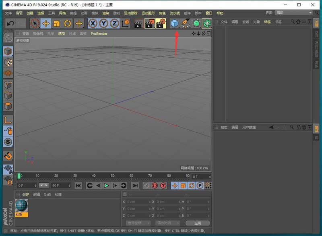The width and height of the screenshot is (322, 236).
Task: Open the 创建 menu in menu bar
Action: tap(30, 13)
